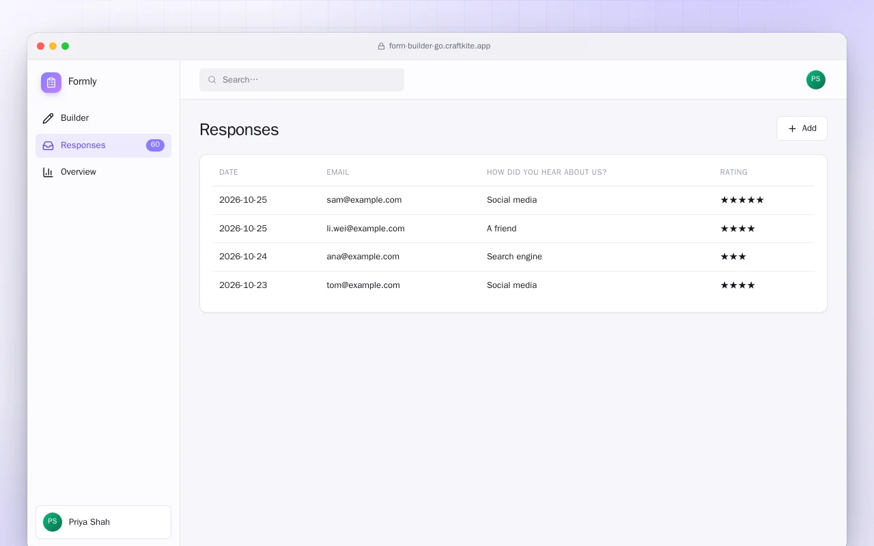Open the Priya Shah account card
The width and height of the screenshot is (874, 546).
point(103,522)
